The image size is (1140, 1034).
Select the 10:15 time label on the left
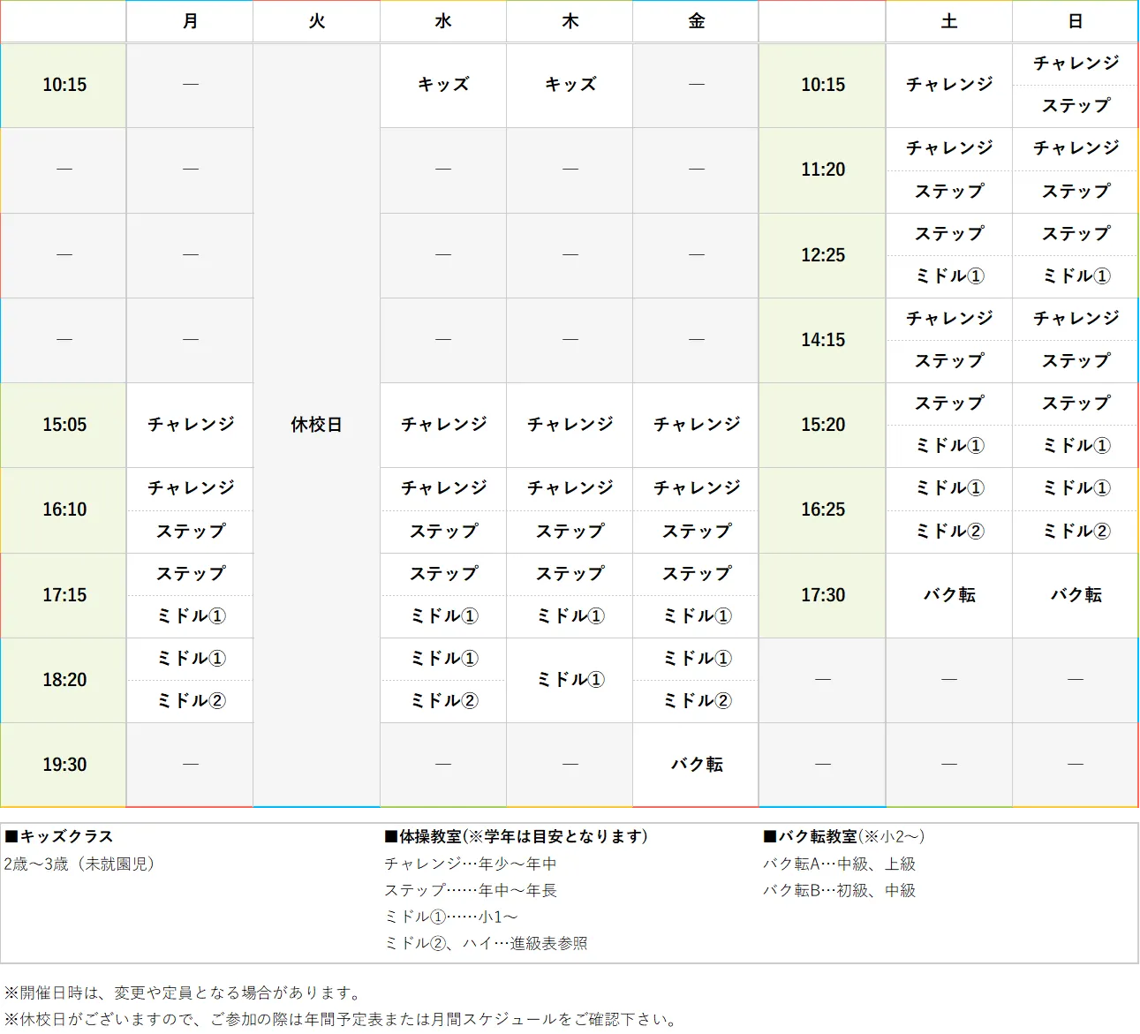pos(63,85)
